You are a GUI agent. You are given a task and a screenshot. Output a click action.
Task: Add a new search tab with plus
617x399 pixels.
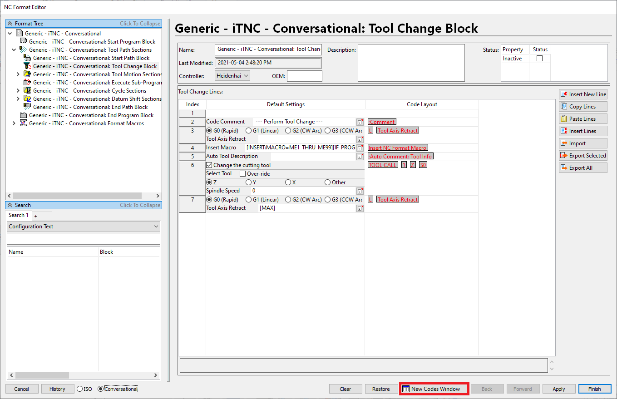(x=36, y=216)
